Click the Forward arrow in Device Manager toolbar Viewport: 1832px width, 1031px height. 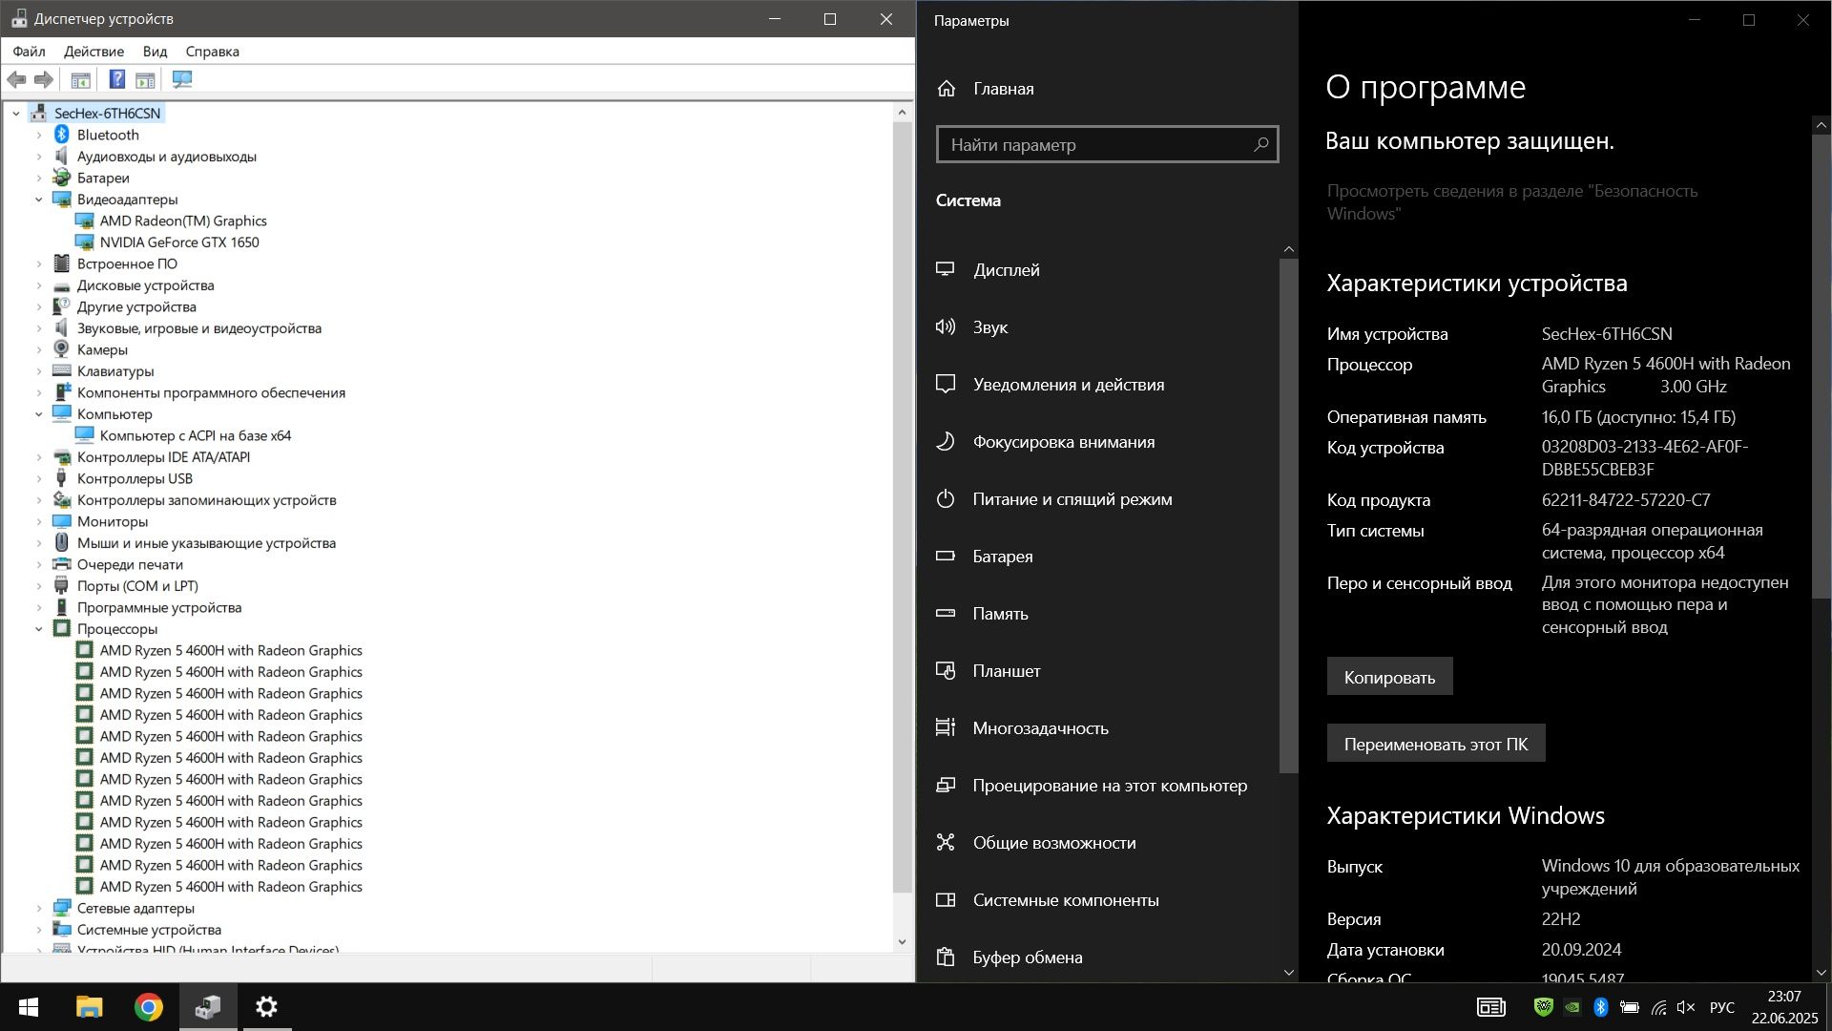(43, 79)
